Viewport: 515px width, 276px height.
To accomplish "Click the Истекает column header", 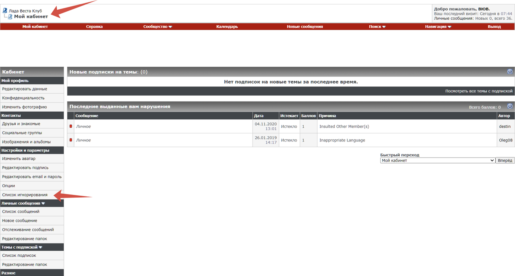I will tap(289, 116).
